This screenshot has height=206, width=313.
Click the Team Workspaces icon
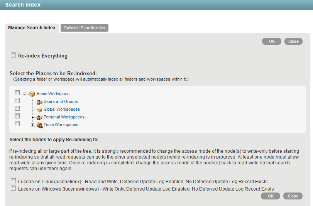pyautogui.click(x=39, y=125)
